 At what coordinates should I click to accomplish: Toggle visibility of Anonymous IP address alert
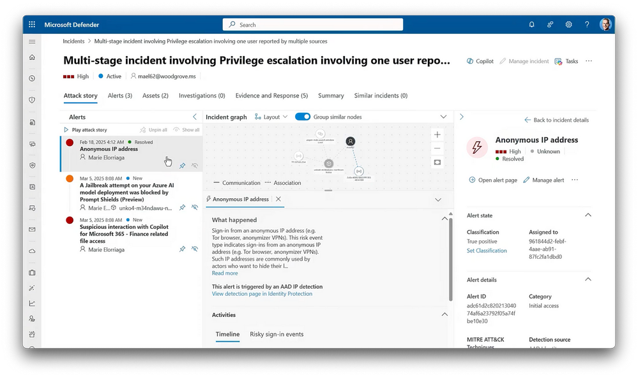[x=195, y=166]
